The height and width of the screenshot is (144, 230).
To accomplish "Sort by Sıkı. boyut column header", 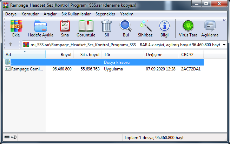I will coord(87,54).
